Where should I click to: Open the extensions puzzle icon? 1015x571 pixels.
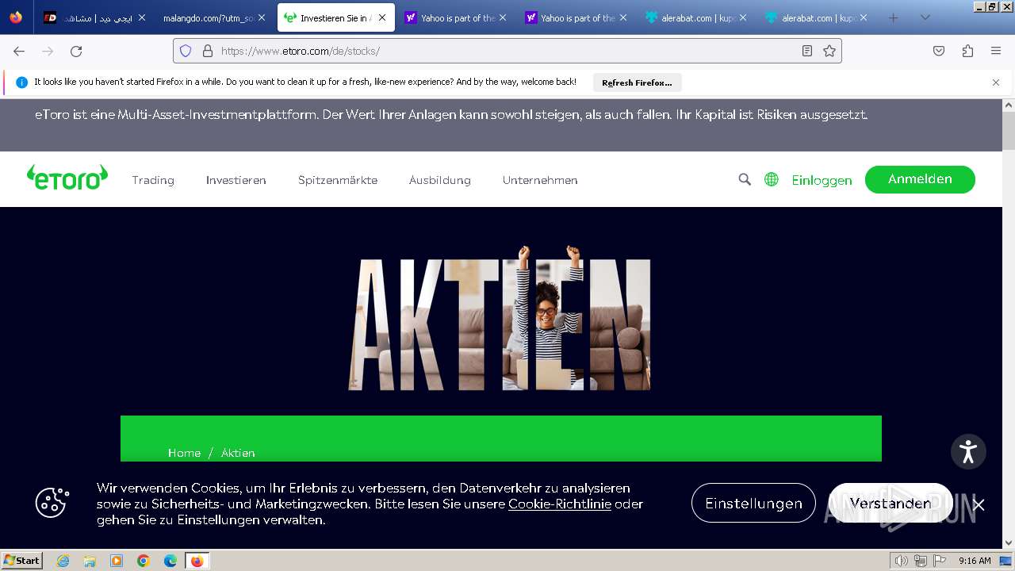(967, 51)
